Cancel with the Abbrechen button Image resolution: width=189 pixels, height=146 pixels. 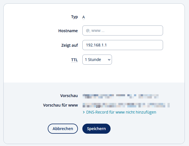(63, 129)
